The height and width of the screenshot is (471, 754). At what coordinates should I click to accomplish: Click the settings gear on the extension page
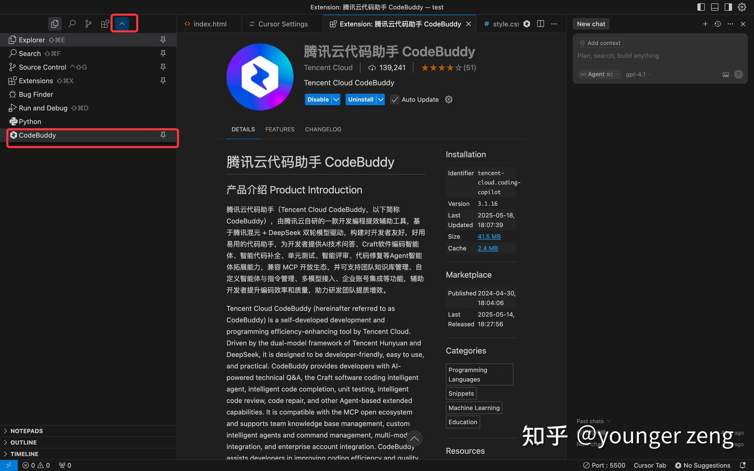click(x=448, y=99)
